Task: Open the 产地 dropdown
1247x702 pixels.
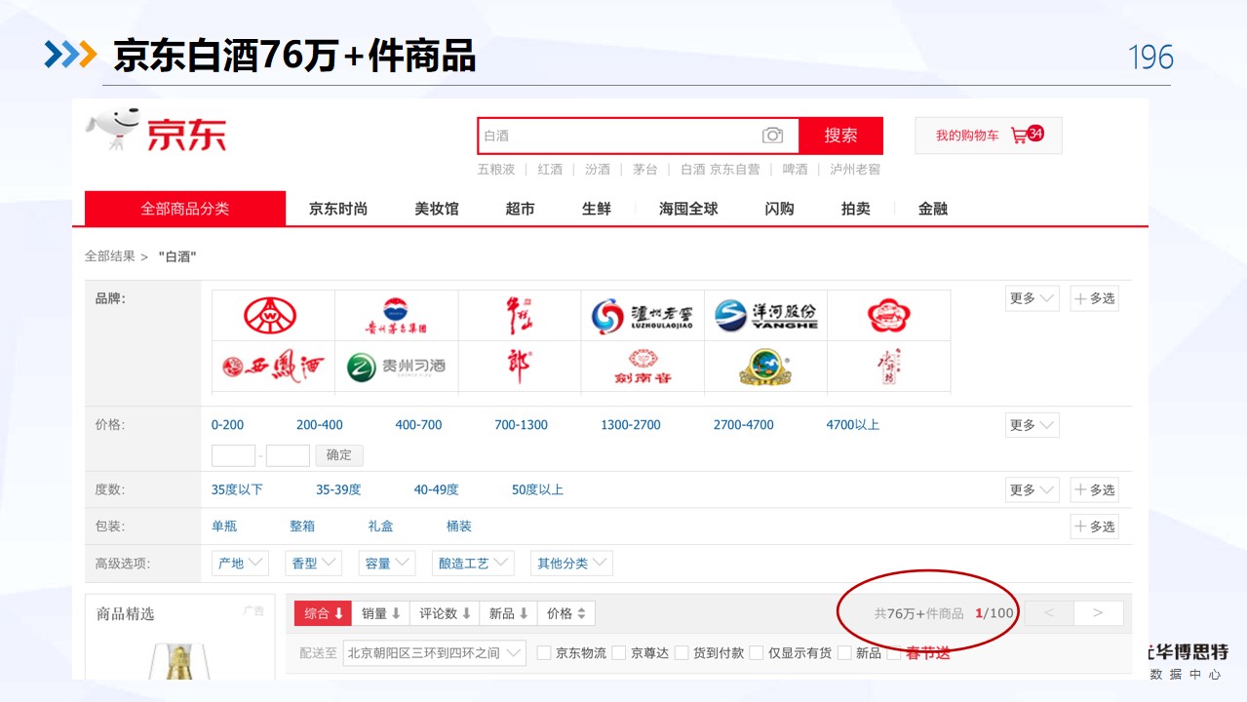Action: point(240,564)
